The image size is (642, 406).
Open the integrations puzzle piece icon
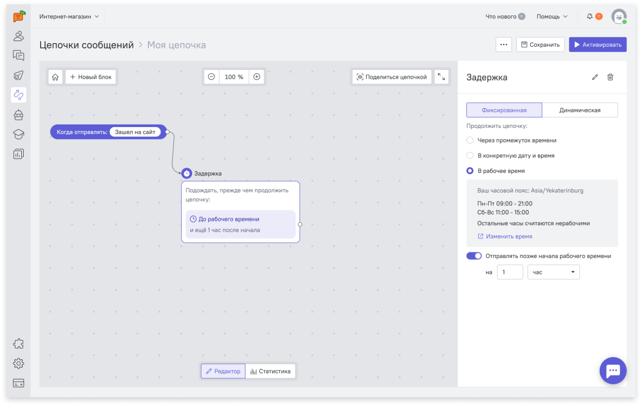[x=19, y=344]
